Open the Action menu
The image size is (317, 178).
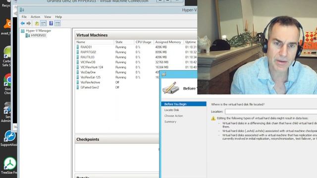(35, 17)
